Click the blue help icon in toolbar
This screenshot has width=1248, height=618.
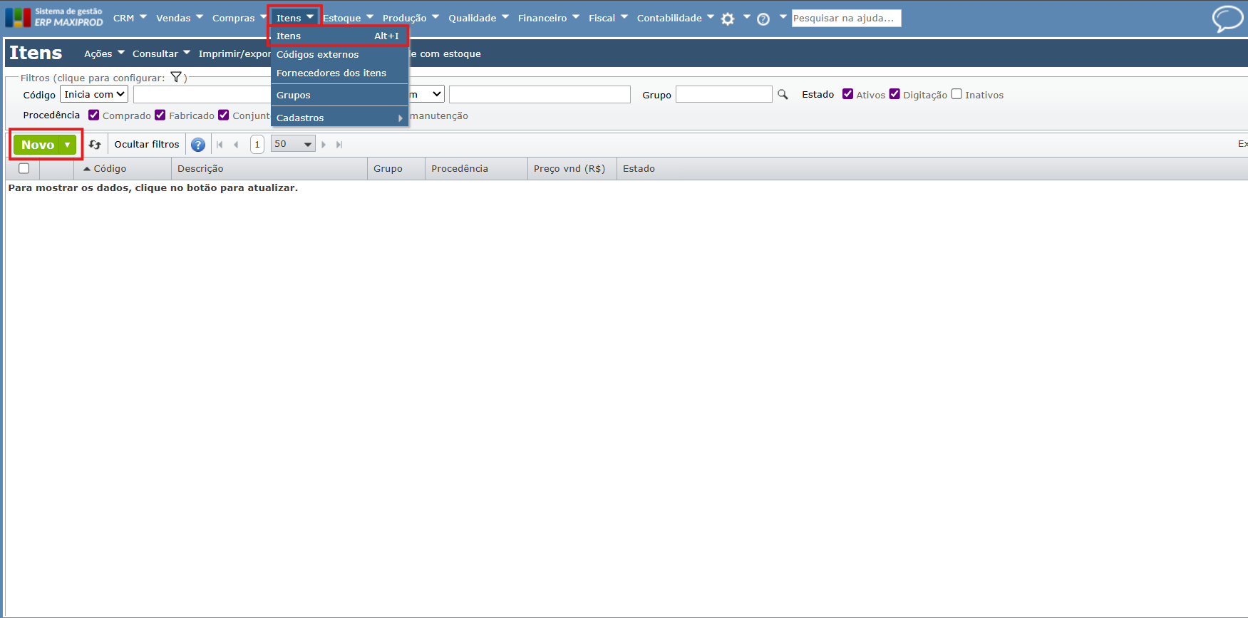pyautogui.click(x=198, y=145)
